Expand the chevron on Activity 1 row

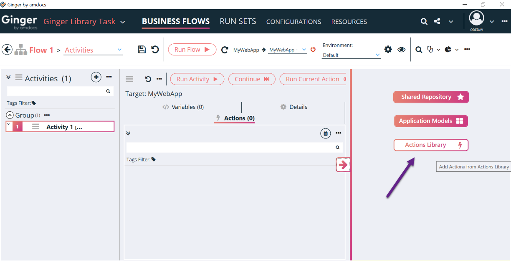[x=9, y=124]
